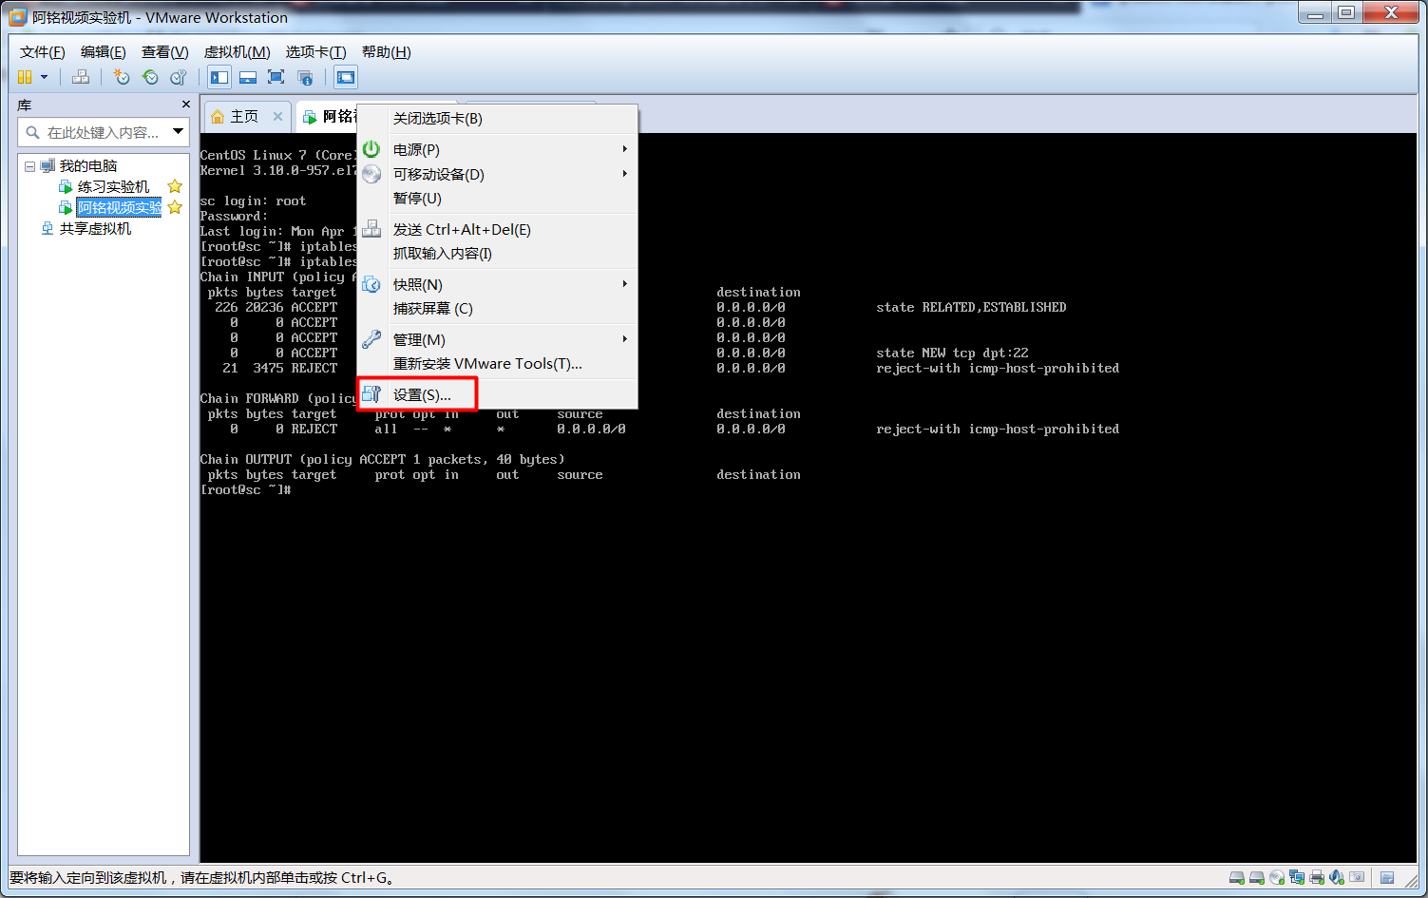Click the printer status icon
This screenshot has width=1428, height=898.
(x=1317, y=877)
